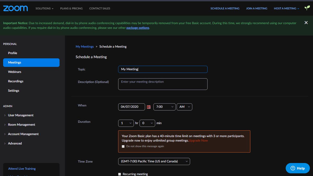Open Contact Sales page
The image size is (313, 176).
[x=100, y=8]
